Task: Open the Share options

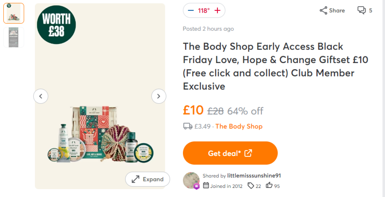Action: [332, 10]
